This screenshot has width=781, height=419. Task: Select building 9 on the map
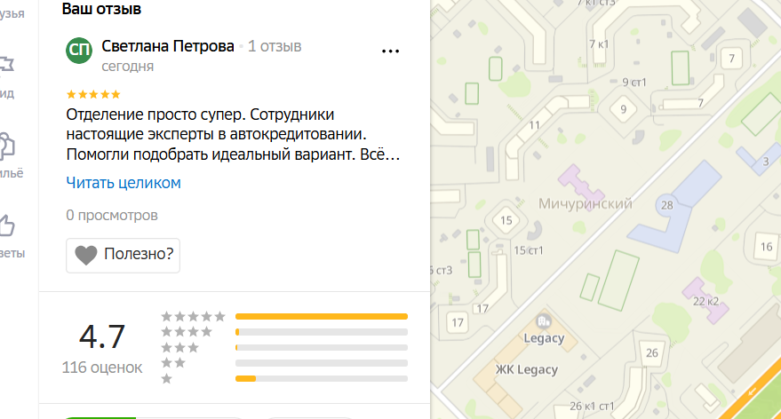tap(623, 109)
